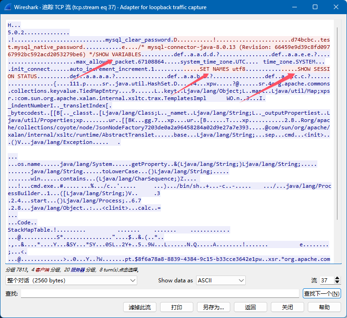Click the SHOW VARIABLES text
Screen dimensions: 347x318
(118, 54)
